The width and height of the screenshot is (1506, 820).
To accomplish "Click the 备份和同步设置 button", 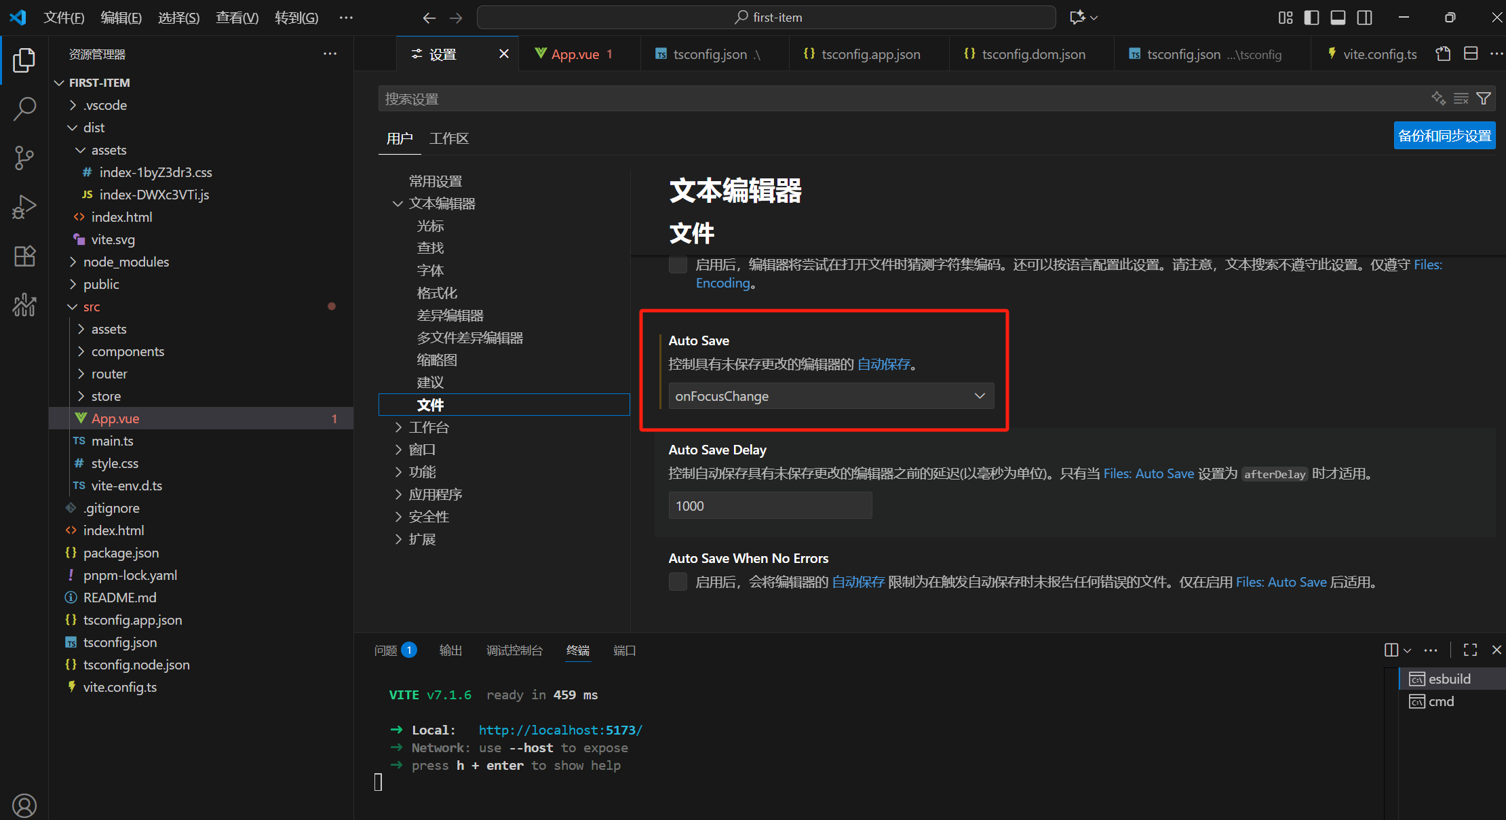I will 1444,135.
